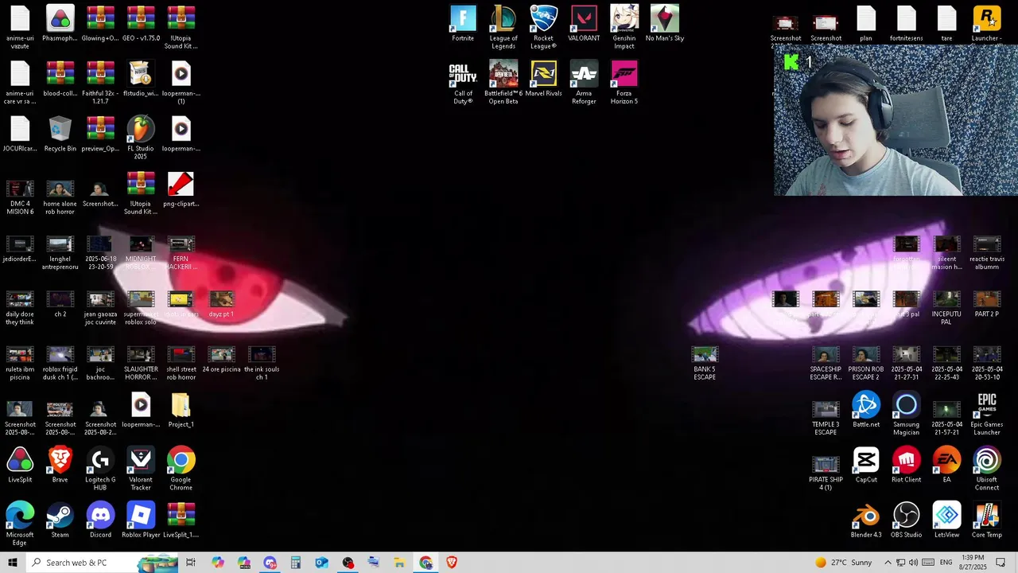Select the LetsView desktop icon
1018x573 pixels.
(946, 520)
